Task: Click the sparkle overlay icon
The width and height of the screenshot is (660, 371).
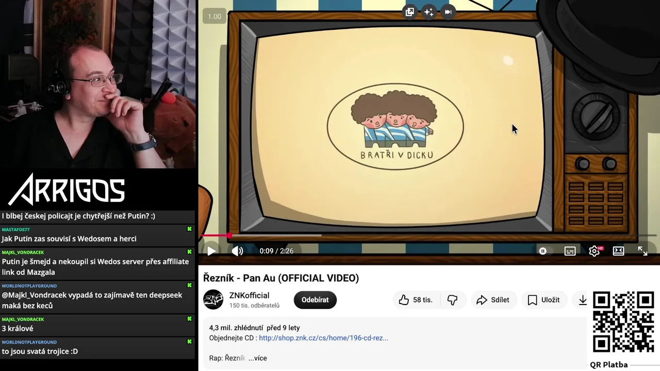Action: click(x=429, y=12)
